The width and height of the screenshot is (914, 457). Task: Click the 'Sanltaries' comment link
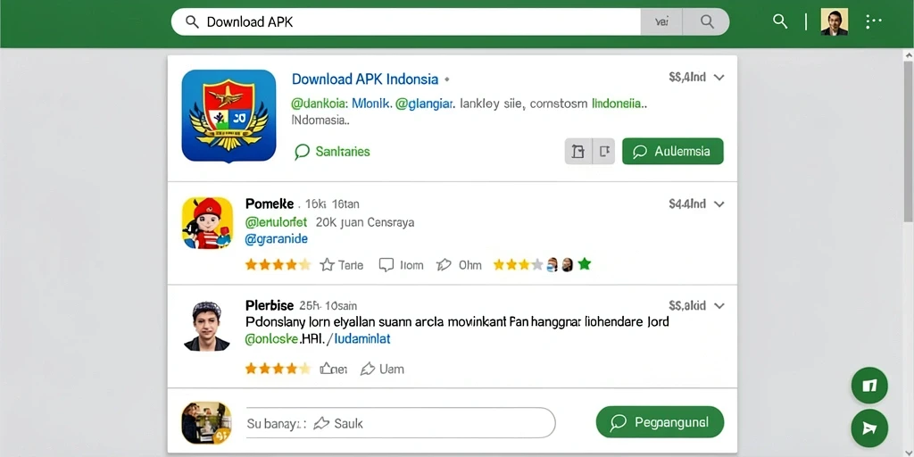coord(343,152)
